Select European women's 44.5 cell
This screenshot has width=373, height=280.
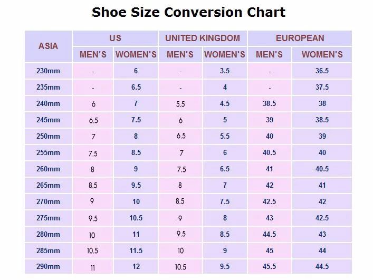click(x=322, y=267)
